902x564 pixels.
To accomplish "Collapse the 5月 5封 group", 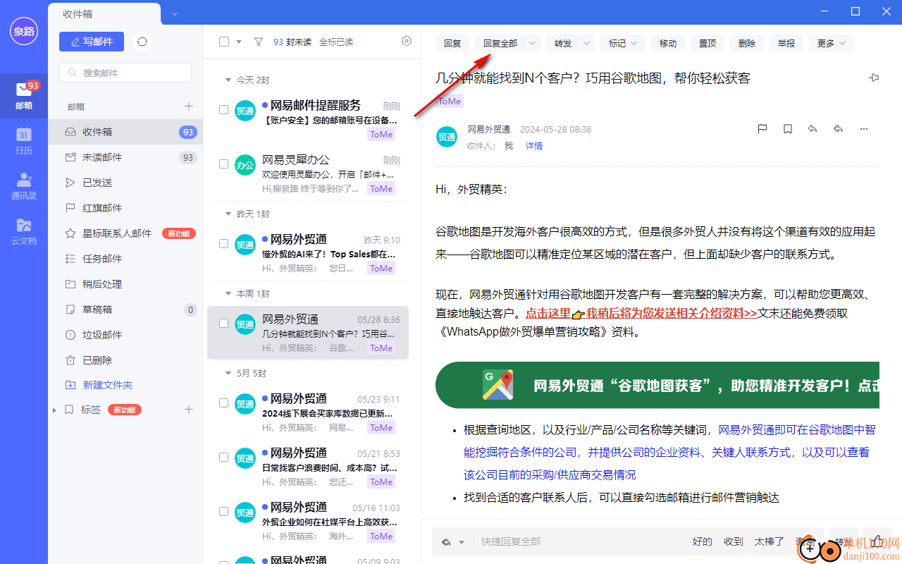I will point(228,373).
